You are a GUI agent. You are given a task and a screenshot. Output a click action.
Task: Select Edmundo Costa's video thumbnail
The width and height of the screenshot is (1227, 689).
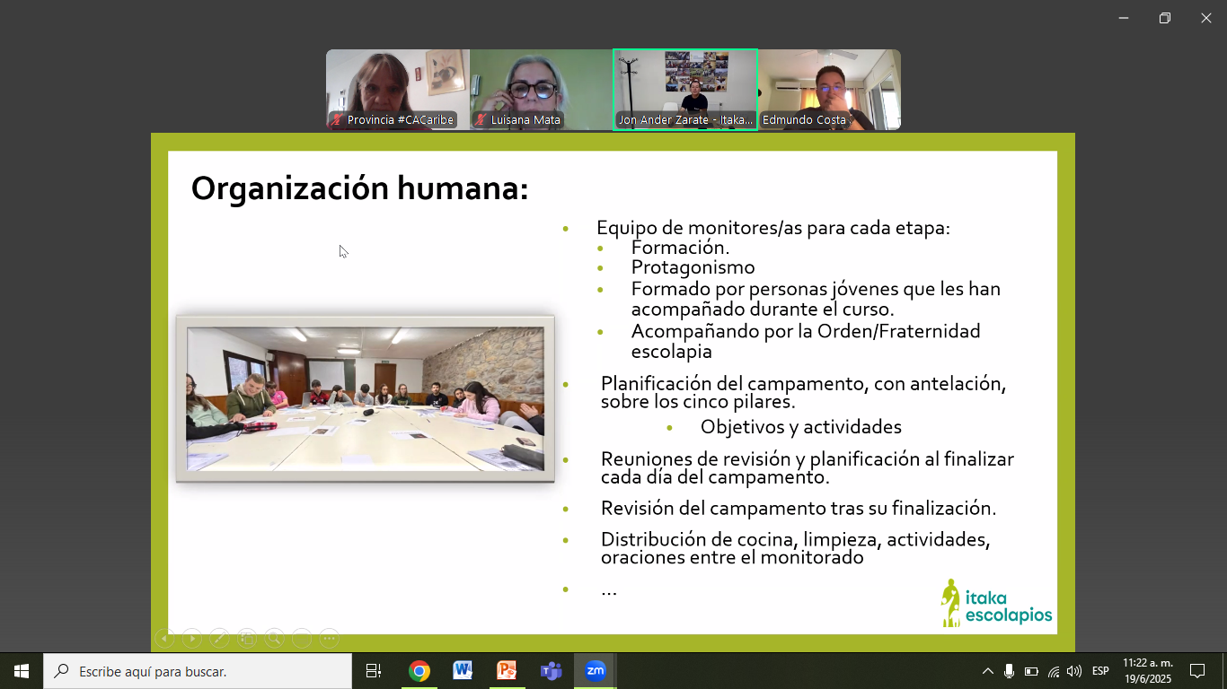click(828, 89)
